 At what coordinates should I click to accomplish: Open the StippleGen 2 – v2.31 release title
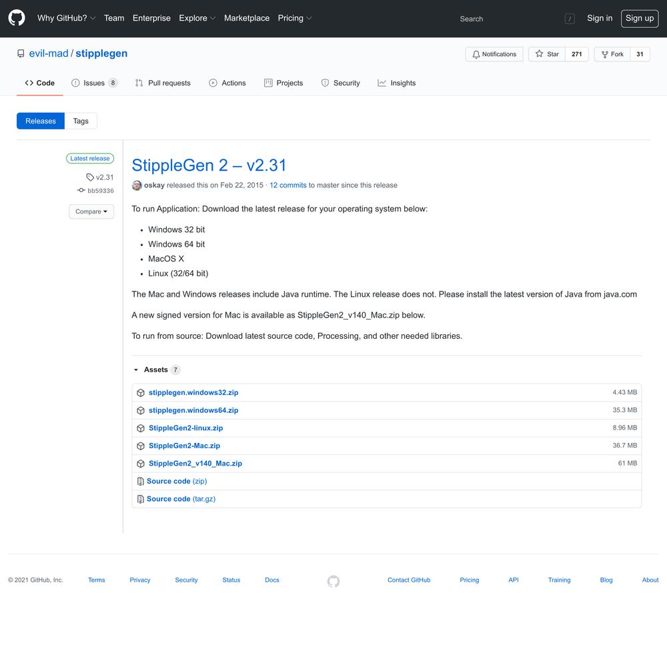[x=209, y=165]
